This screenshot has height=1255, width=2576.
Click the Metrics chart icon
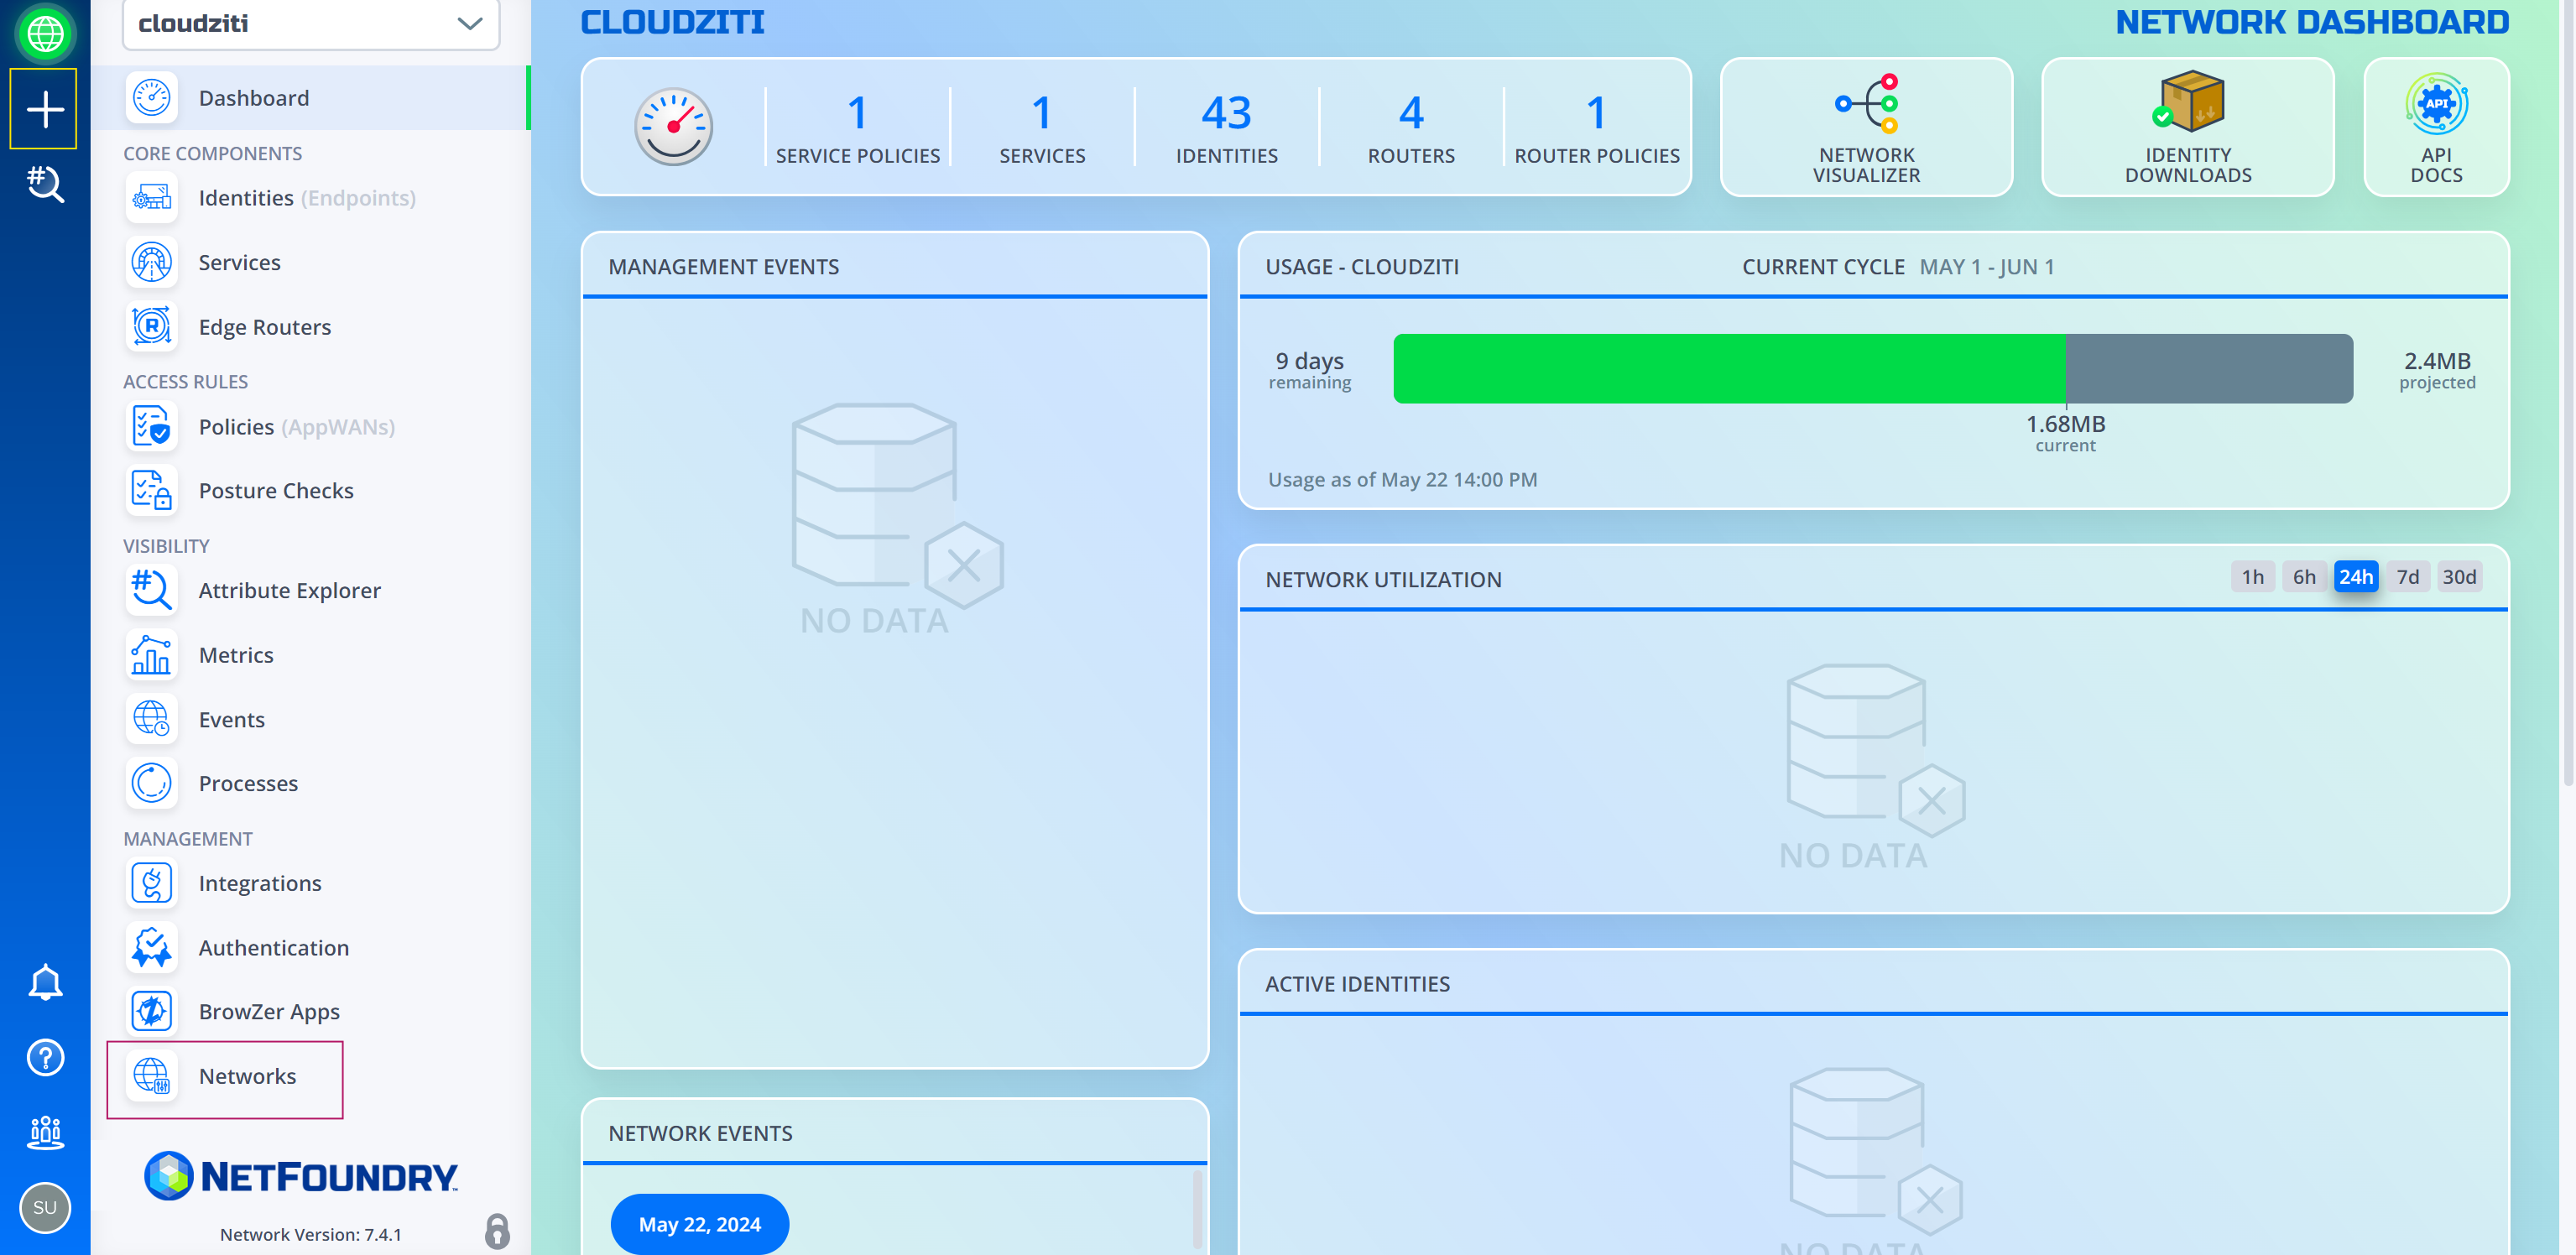152,654
